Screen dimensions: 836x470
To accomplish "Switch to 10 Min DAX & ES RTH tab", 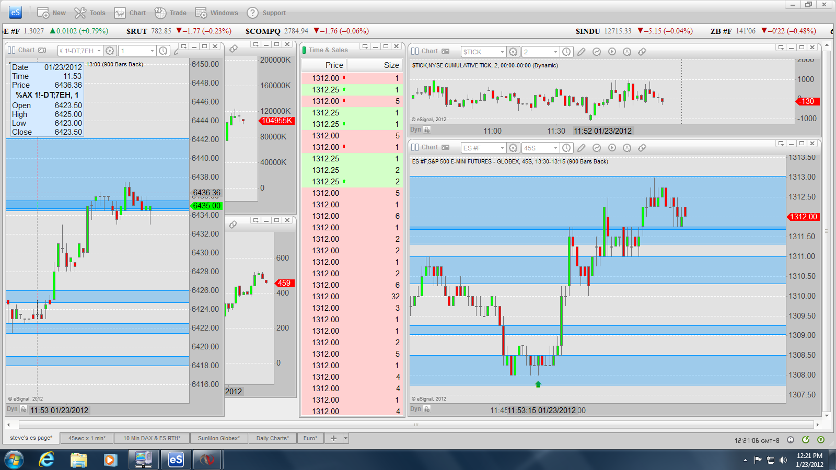I will click(x=152, y=438).
